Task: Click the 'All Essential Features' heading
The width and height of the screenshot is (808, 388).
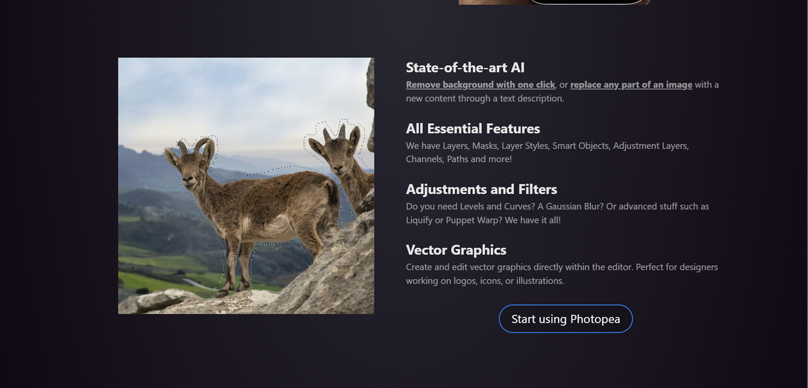Action: [x=473, y=128]
